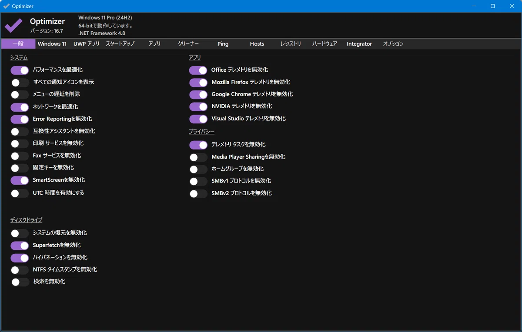
Task: Toggle パフォーマンスを最適化 switch
Action: [x=20, y=70]
